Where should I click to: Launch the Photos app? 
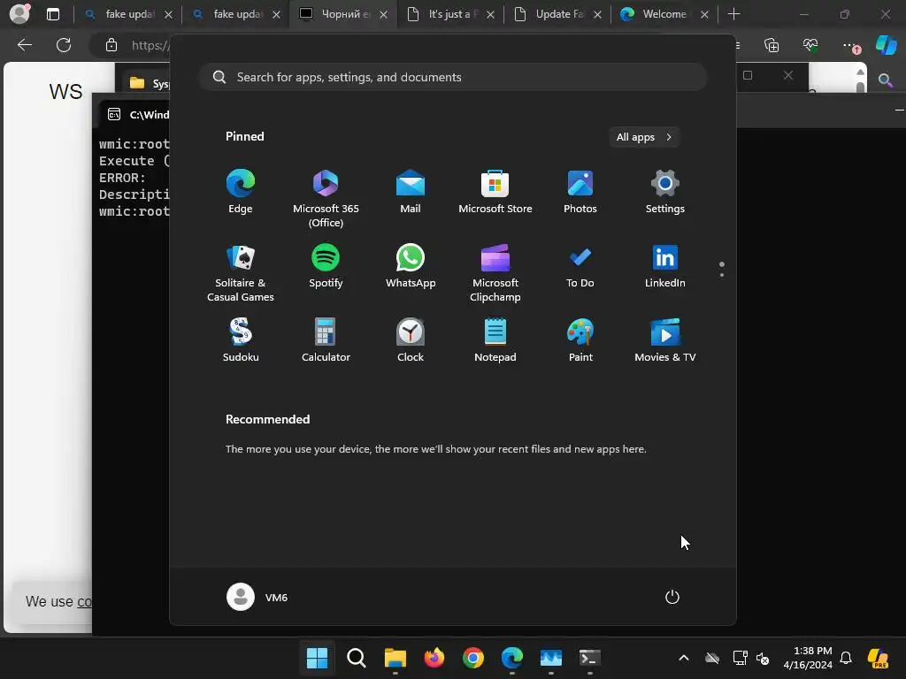(x=580, y=191)
